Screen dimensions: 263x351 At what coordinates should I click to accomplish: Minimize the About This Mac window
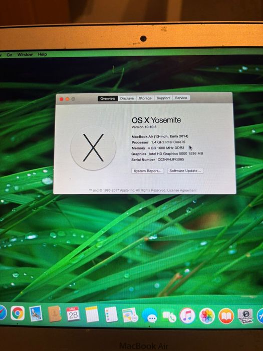(67, 99)
